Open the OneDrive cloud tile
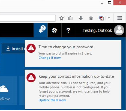This screenshot has height=111, width=126. coord(8,91)
